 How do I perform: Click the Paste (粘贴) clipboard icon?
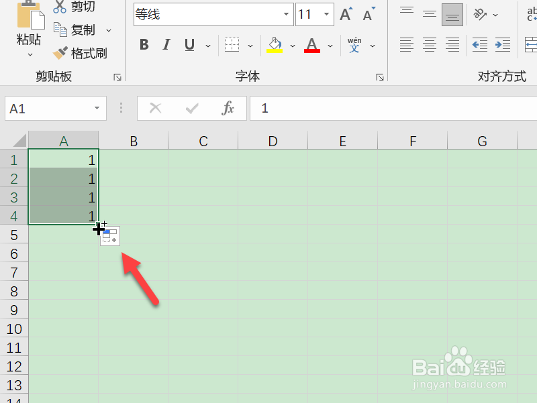[x=30, y=15]
